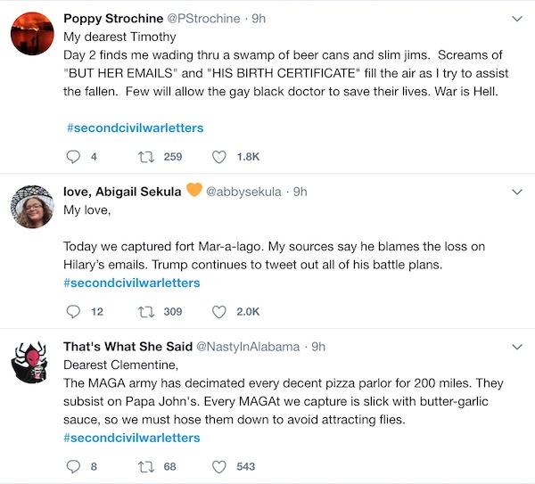Viewport: 535px width, 484px height.
Task: Open hashtag link in Abigail's tweet
Action: (132, 283)
